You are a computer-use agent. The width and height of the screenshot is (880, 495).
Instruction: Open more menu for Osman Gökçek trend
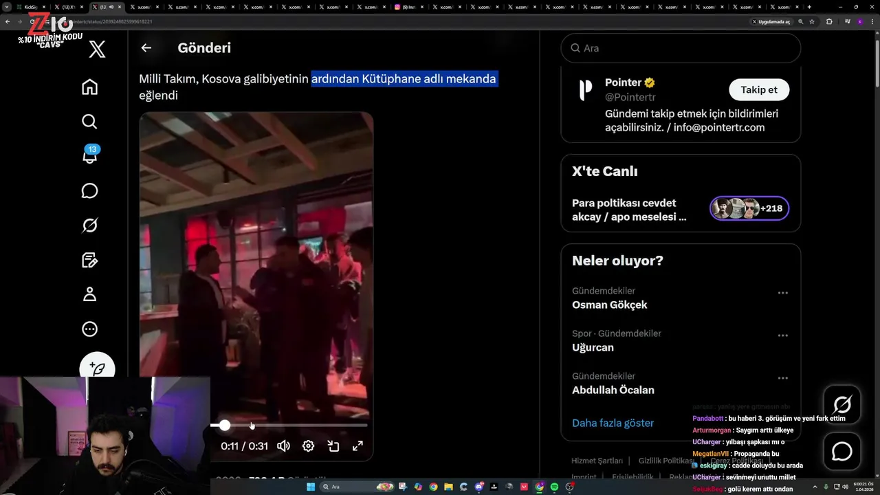pos(782,293)
